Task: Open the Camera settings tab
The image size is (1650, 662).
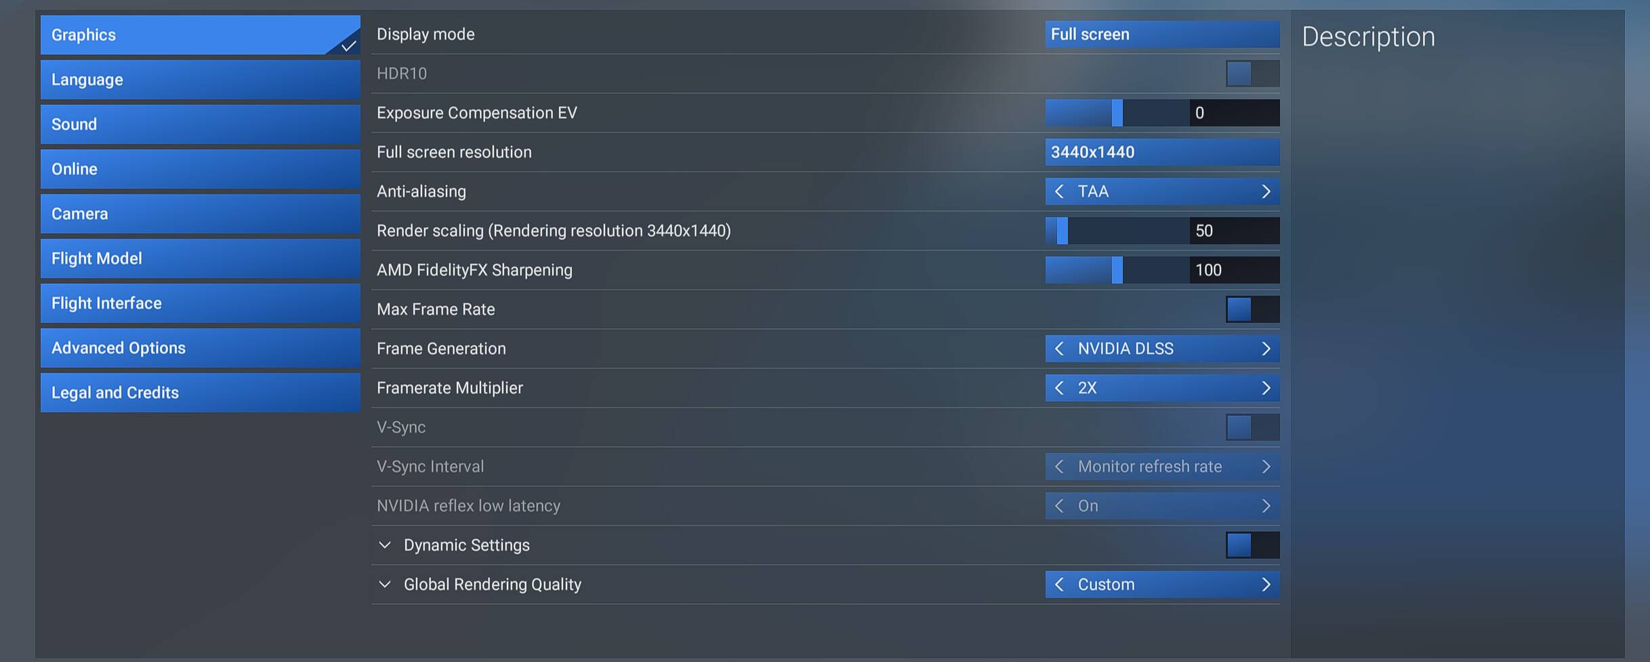Action: click(200, 214)
